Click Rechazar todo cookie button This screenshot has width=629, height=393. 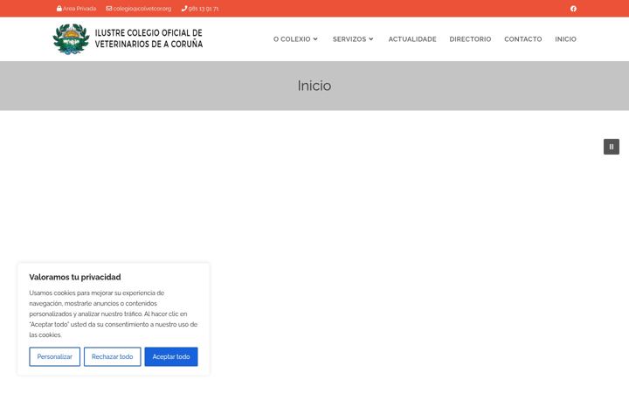(x=113, y=356)
